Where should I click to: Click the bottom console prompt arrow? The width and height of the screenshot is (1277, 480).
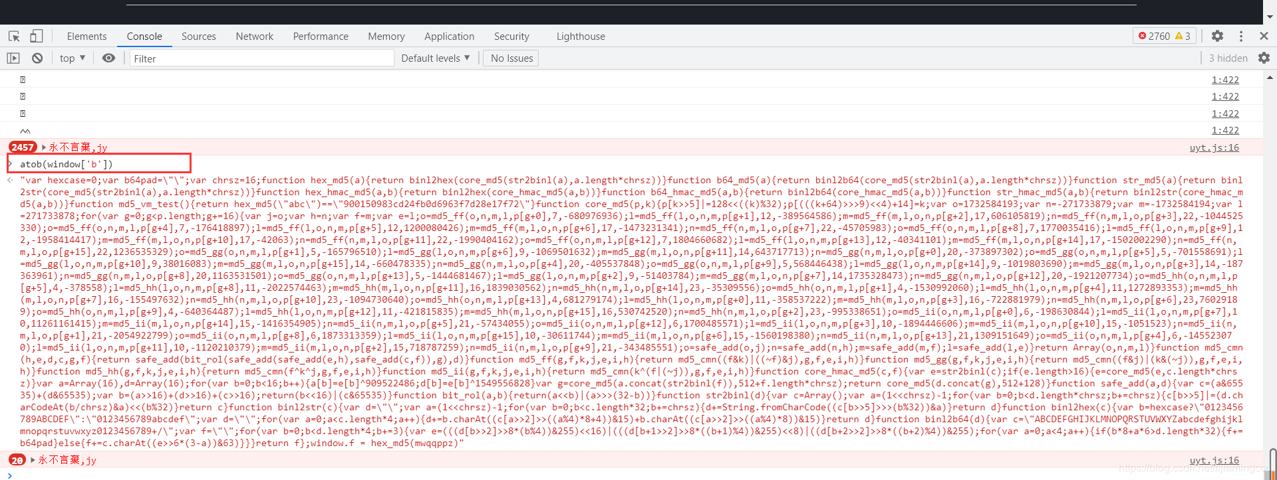9,475
